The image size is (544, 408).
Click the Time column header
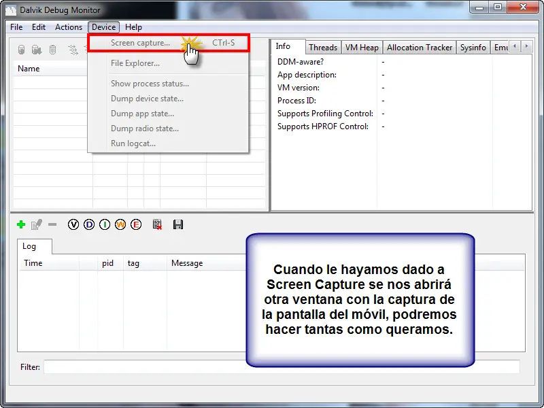[x=49, y=263]
